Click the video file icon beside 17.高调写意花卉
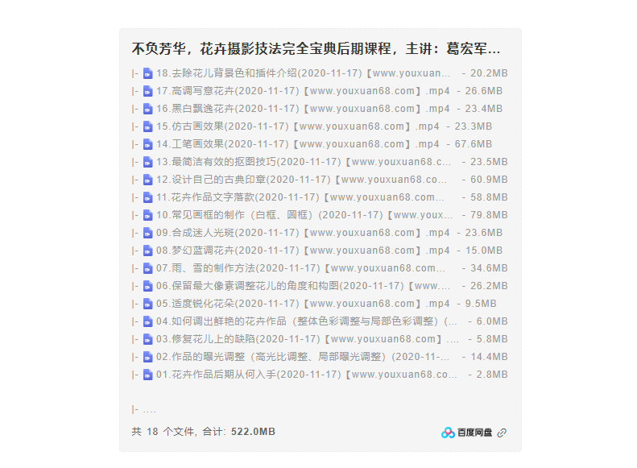This screenshot has height=468, width=637. click(147, 91)
